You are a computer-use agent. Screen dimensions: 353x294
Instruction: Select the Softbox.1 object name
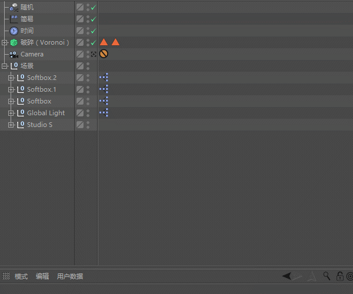[x=41, y=89]
